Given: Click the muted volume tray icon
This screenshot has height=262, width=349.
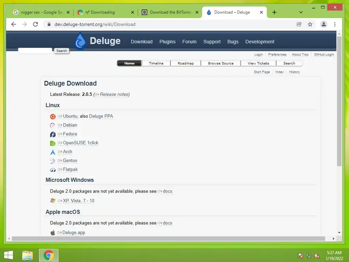Looking at the screenshot, I should [317, 256].
